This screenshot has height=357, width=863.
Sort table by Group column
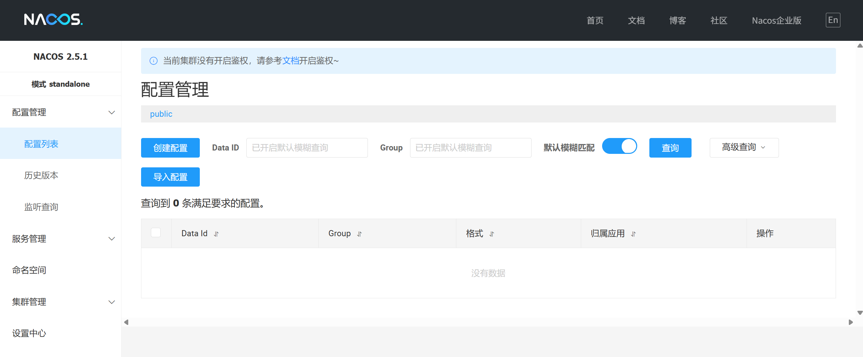tap(359, 234)
